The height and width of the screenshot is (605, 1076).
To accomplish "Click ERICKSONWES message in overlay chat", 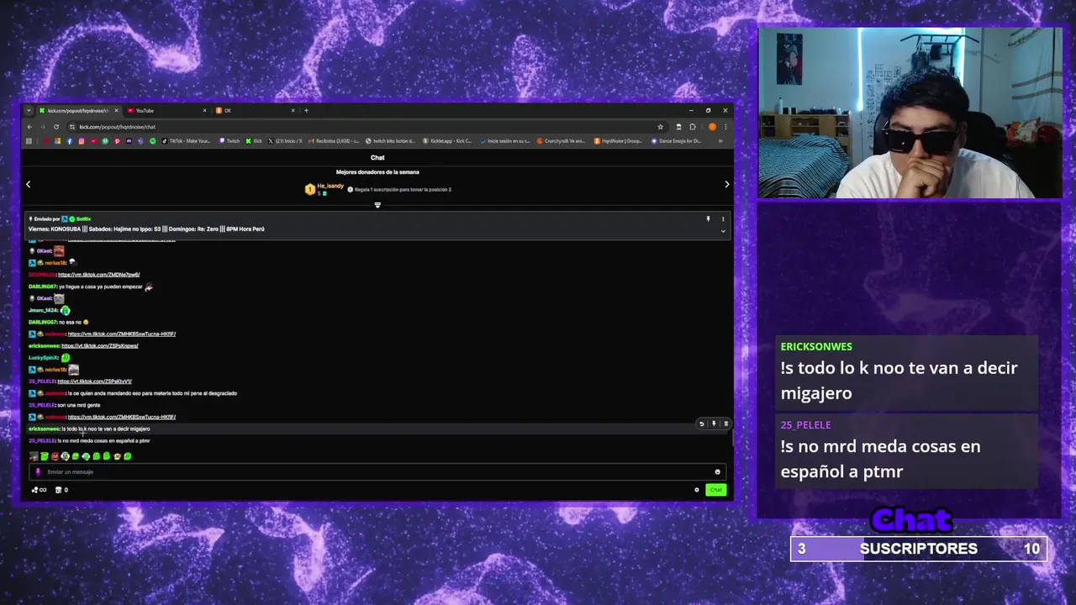I will pos(906,371).
